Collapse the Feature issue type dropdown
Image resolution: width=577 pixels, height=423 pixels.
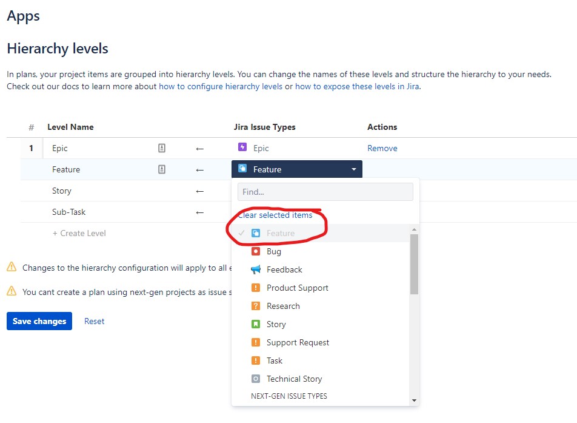[297, 169]
